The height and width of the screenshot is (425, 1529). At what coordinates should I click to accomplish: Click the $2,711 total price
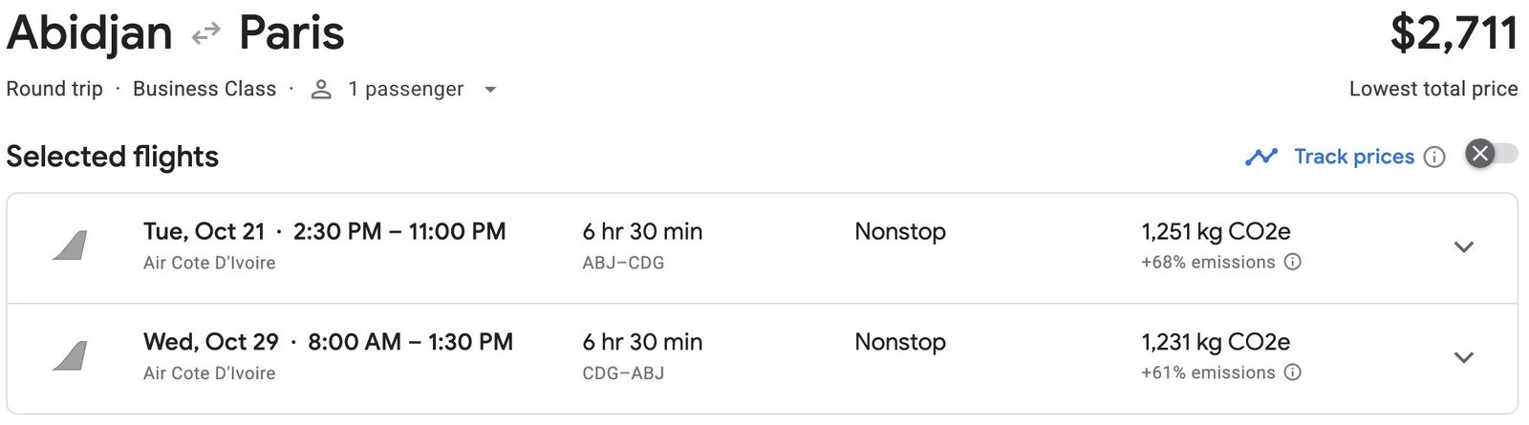[x=1454, y=33]
